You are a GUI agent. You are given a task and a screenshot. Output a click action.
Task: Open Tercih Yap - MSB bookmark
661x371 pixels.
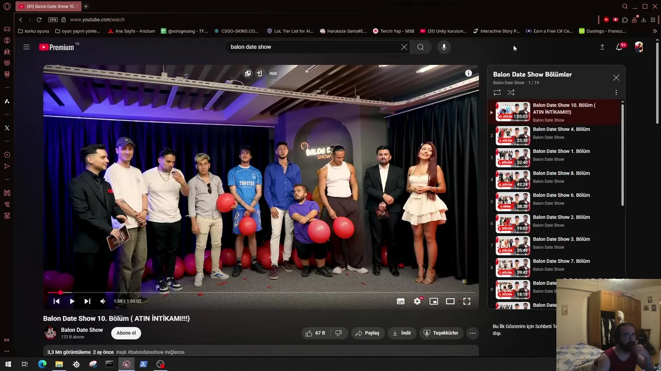tap(394, 31)
